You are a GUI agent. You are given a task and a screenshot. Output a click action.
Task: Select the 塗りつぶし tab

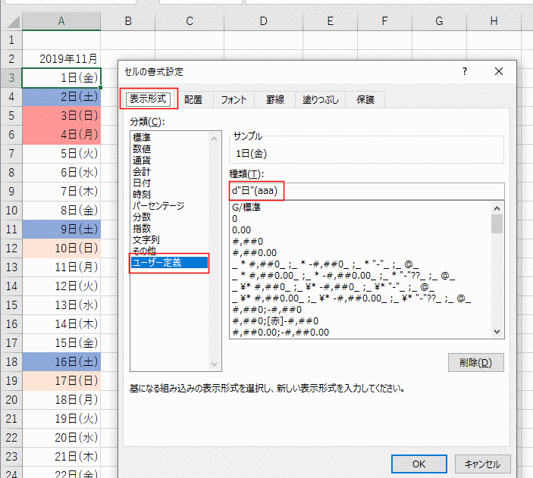(x=321, y=99)
